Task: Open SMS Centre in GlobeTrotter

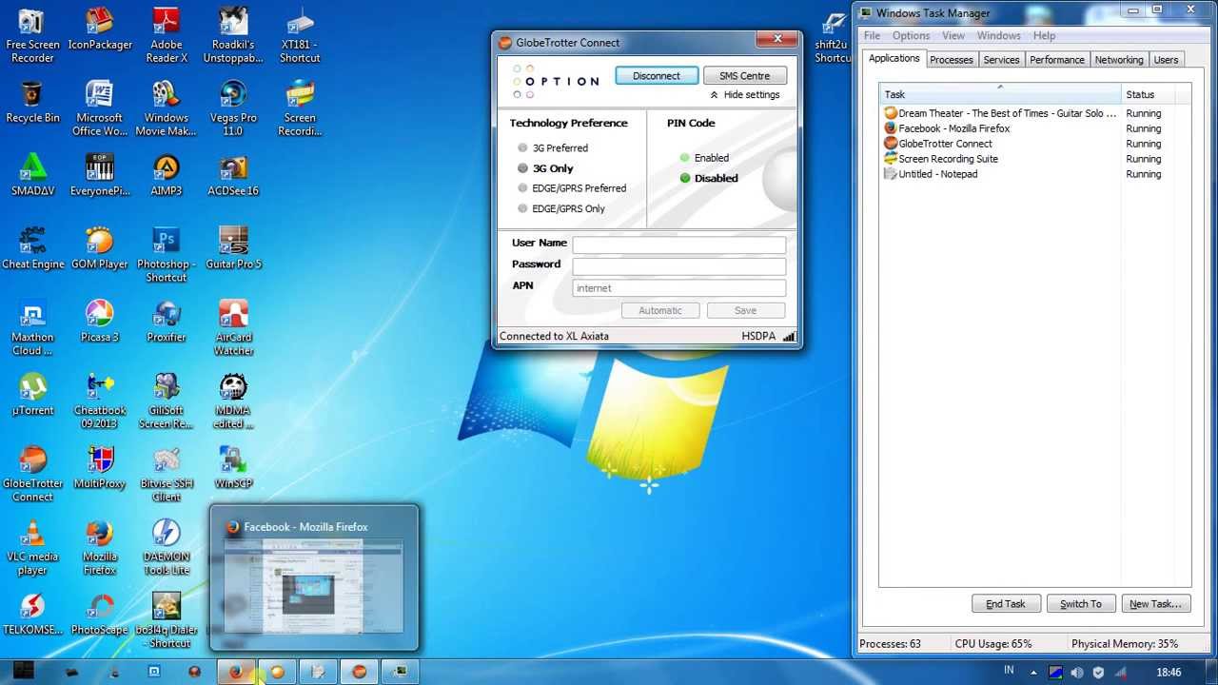Action: coord(744,76)
